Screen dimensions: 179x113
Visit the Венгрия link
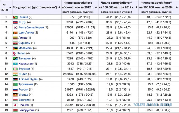point(24,100)
